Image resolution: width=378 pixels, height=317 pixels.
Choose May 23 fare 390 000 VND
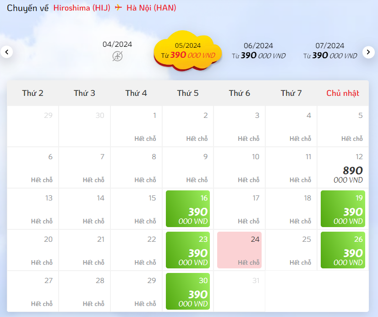point(188,250)
